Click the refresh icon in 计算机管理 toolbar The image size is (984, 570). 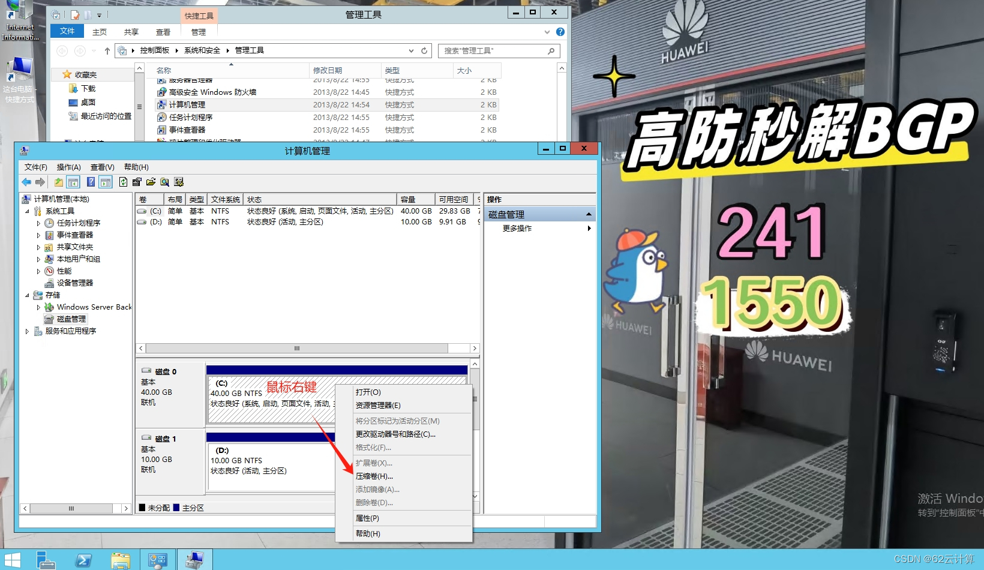[123, 182]
